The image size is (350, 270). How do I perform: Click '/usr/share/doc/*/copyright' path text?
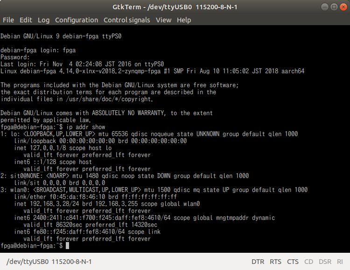(109, 99)
